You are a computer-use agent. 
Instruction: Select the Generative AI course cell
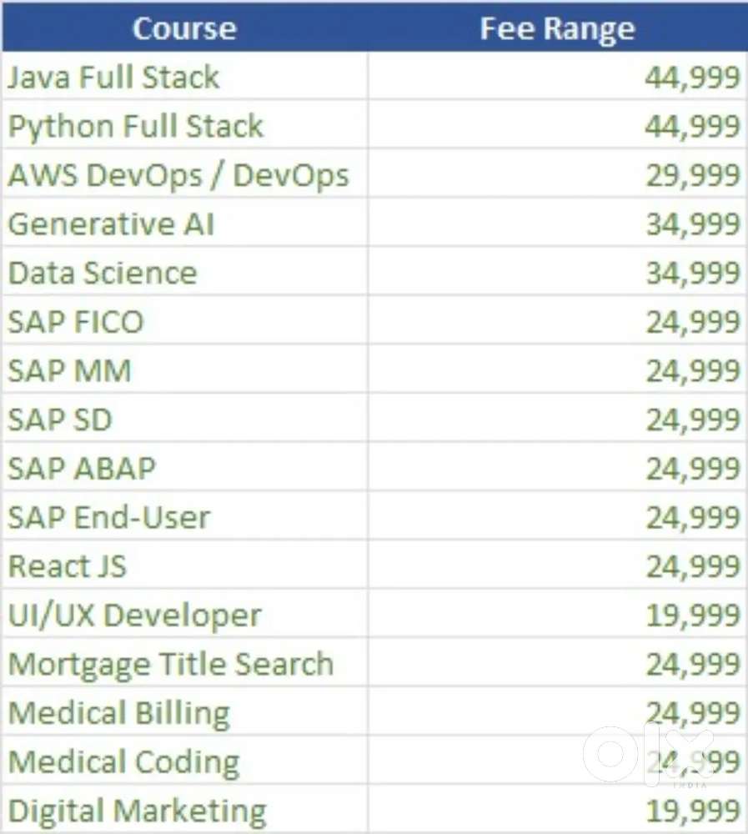point(112,224)
